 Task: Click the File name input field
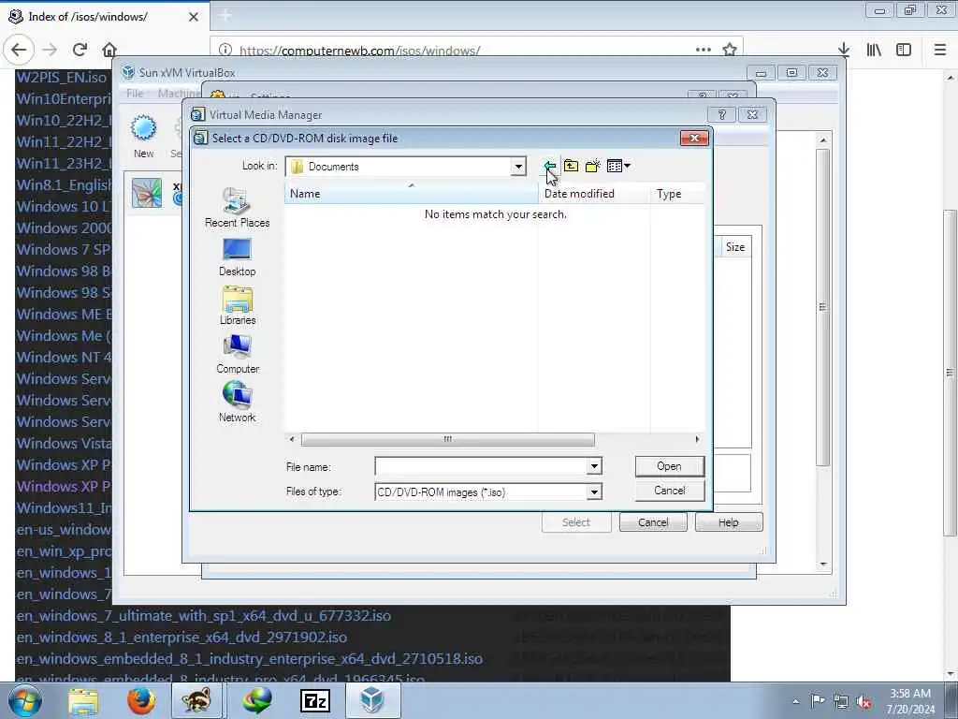click(x=480, y=466)
